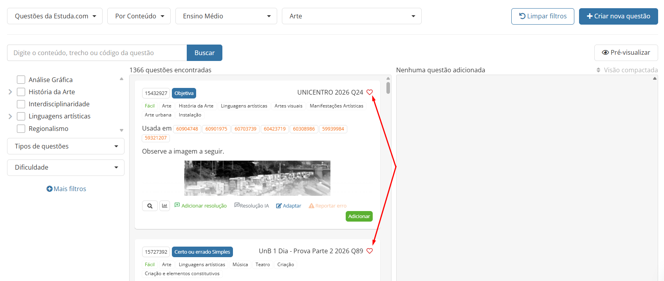Screen dimensions: 664x281
Task: Favorite the UnB 2026 Q89 question heart
Action: [x=370, y=251]
